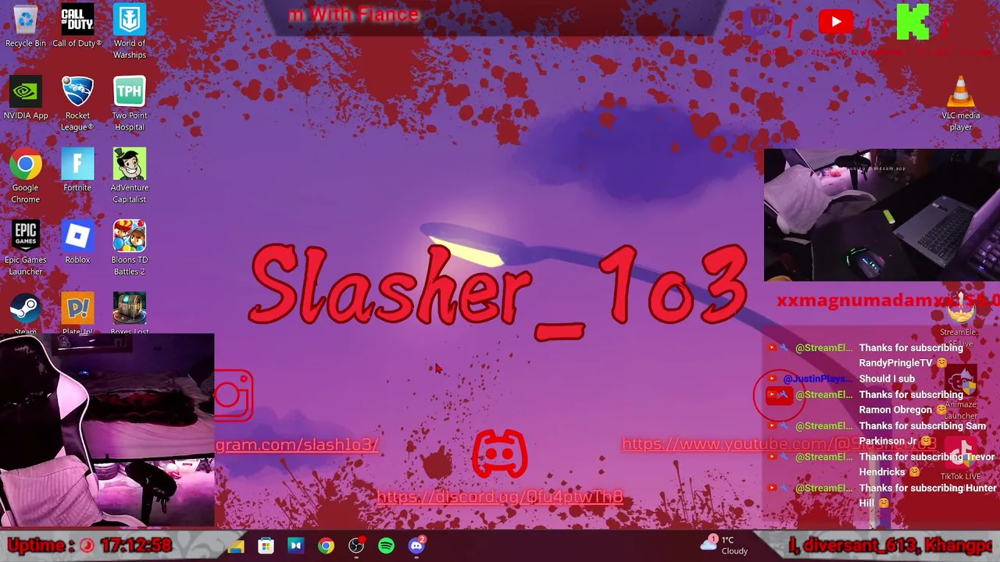
Task: Open File Explorer from the taskbar
Action: [x=235, y=546]
